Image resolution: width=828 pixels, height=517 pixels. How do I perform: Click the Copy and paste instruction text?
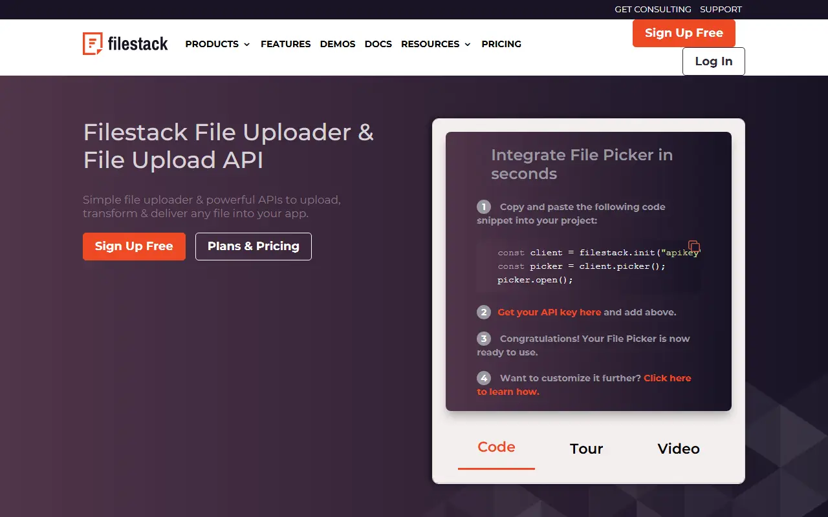[x=571, y=213]
